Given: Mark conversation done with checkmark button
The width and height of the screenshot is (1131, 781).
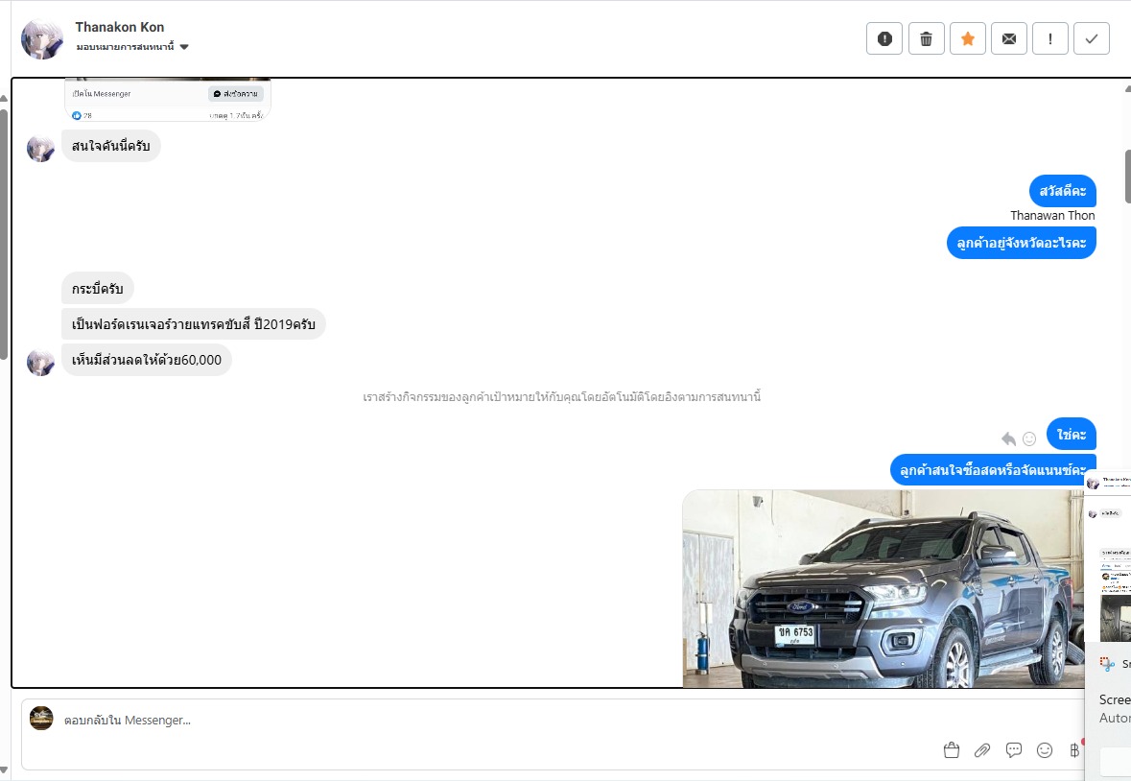Looking at the screenshot, I should tap(1092, 38).
